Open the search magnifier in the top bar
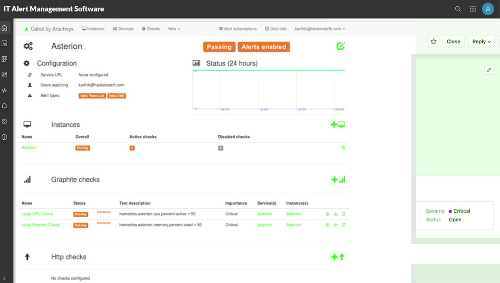The image size is (500, 283). (457, 8)
